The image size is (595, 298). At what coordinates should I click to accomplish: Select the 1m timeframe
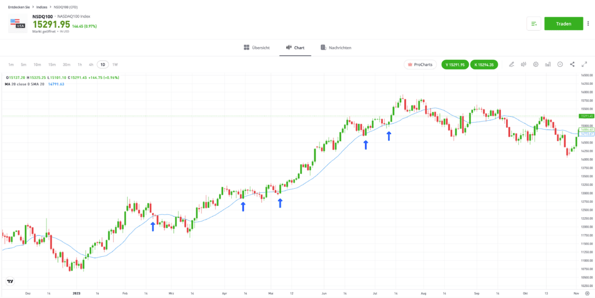coord(11,64)
